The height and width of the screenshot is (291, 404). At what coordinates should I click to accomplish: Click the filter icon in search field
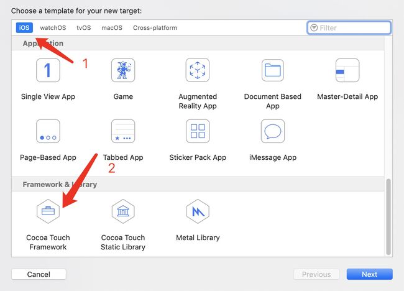click(x=314, y=27)
